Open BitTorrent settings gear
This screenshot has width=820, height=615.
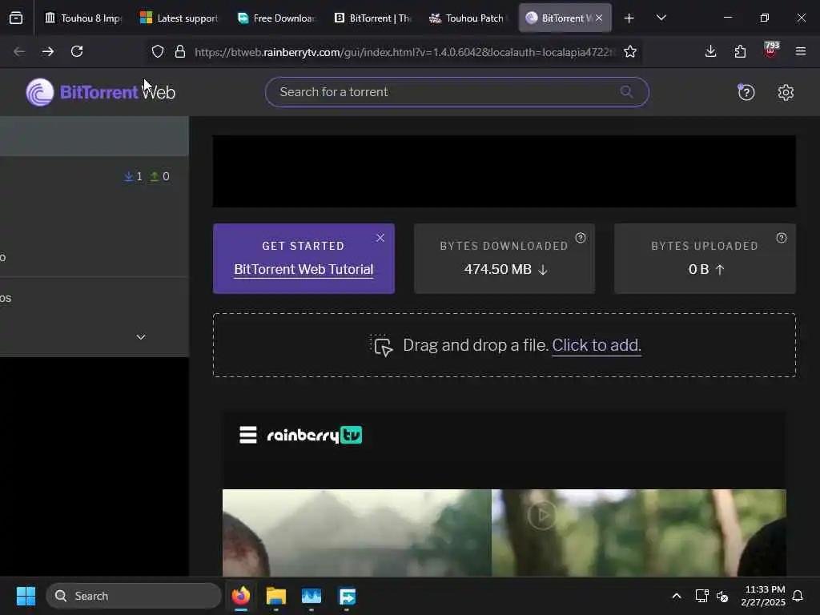point(786,93)
